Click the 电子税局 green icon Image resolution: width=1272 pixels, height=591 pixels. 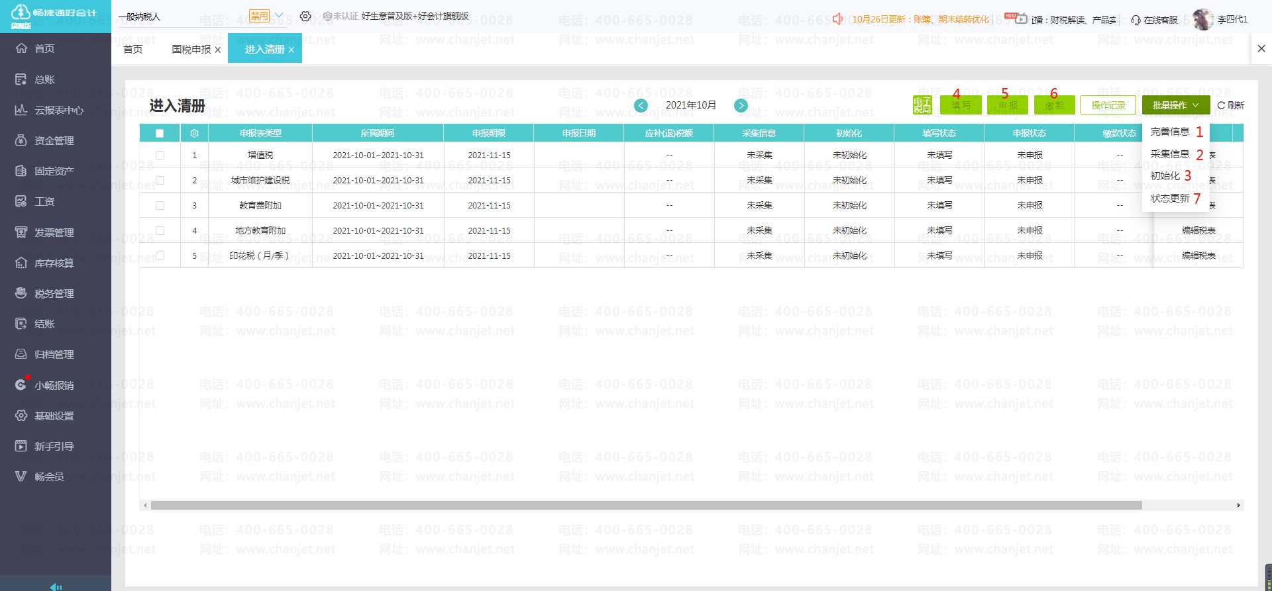(922, 105)
